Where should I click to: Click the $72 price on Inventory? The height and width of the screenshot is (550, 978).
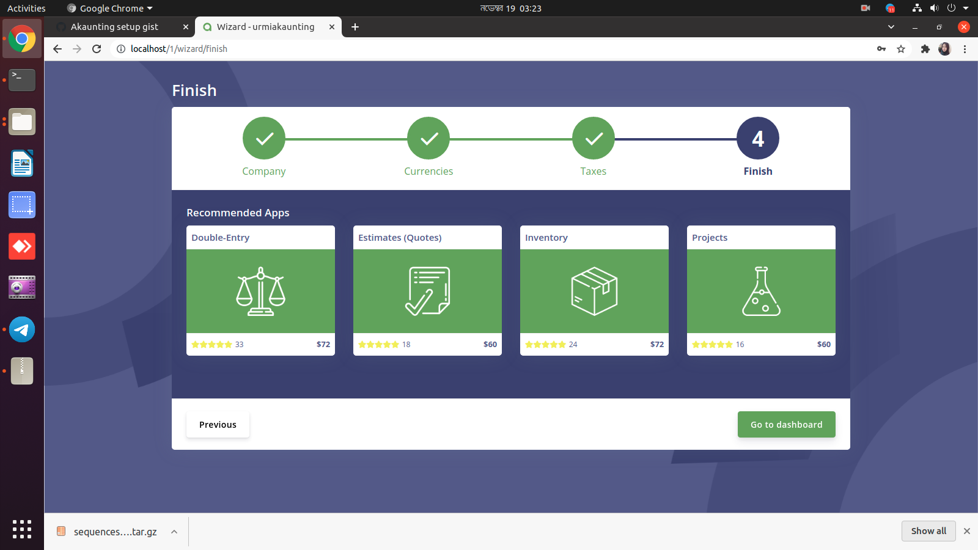click(x=657, y=345)
